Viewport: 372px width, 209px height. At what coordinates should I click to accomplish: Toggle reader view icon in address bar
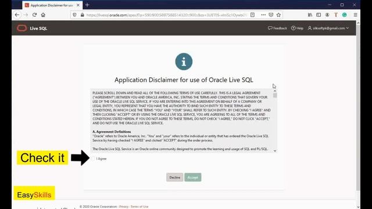pyautogui.click(x=252, y=15)
